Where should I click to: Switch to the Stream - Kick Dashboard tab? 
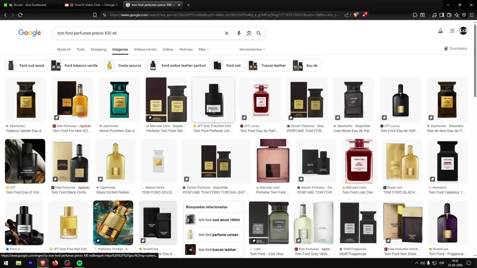[x=30, y=5]
